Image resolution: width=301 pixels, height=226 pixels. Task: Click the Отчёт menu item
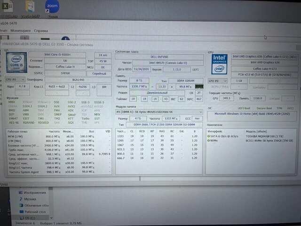click(x=3, y=30)
